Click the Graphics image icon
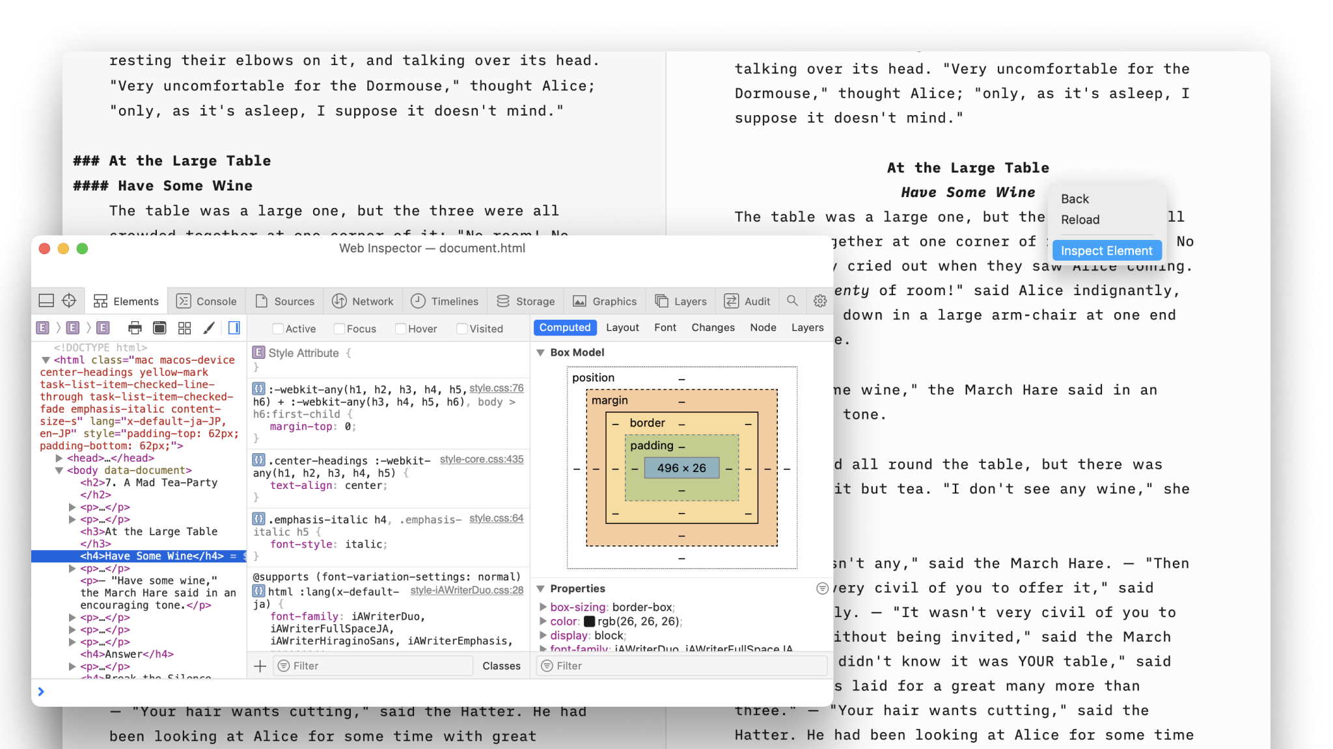 click(x=579, y=301)
